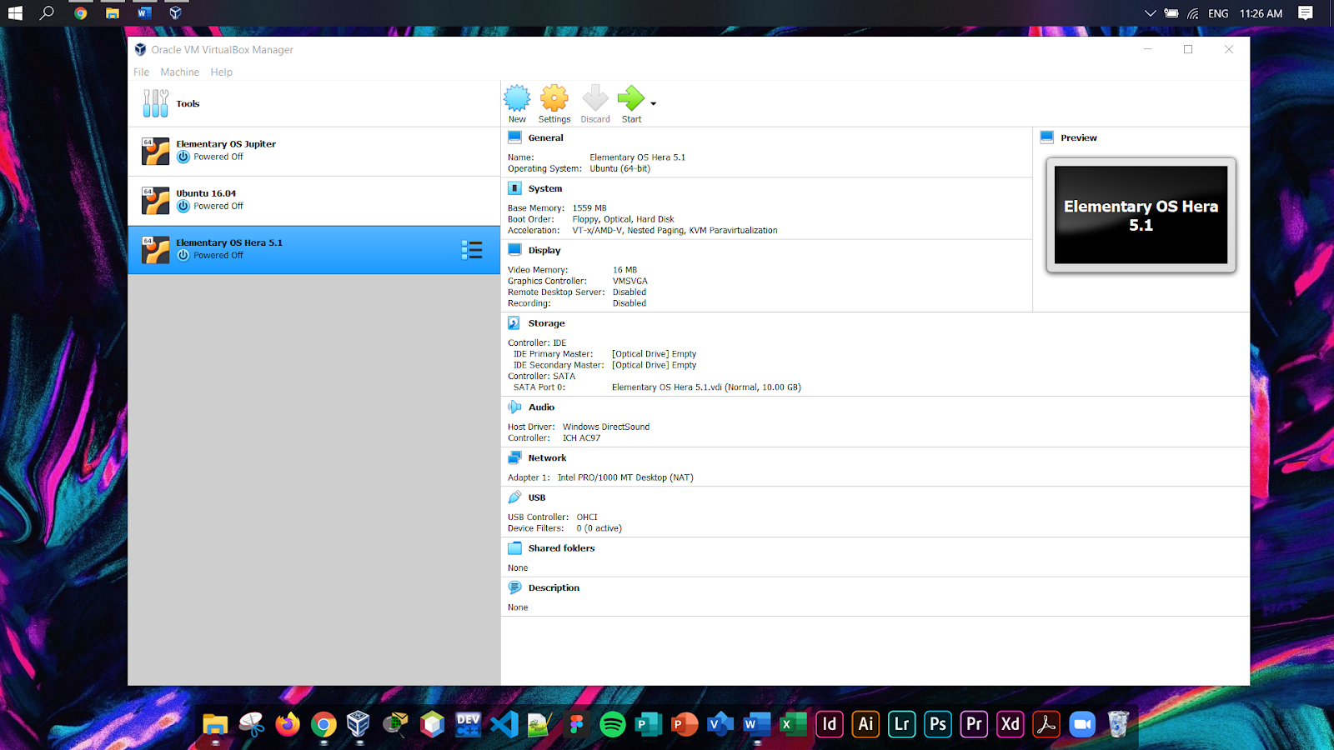
Task: Open VirtualBox icon in the dock
Action: pyautogui.click(x=359, y=724)
